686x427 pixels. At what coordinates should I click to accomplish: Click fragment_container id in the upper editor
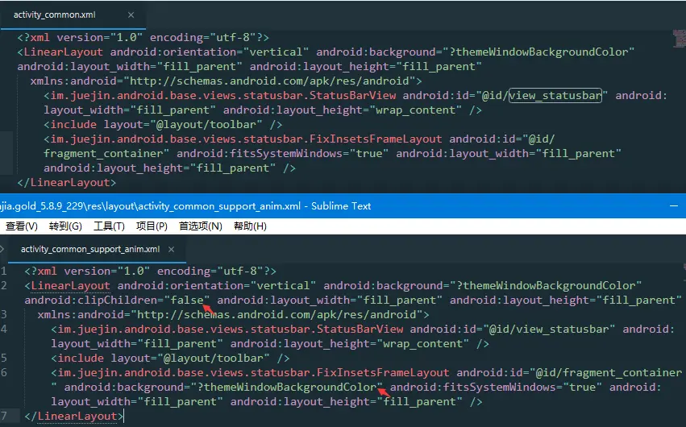click(103, 153)
